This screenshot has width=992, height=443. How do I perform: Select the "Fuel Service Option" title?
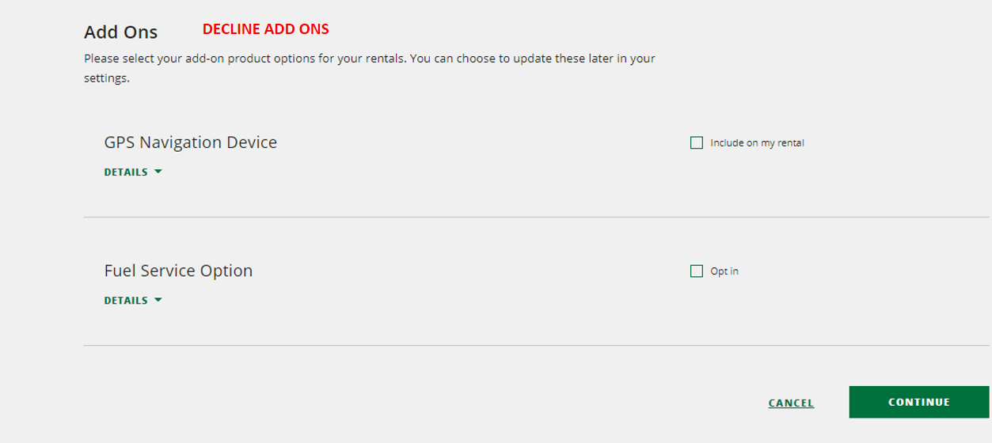tap(178, 271)
